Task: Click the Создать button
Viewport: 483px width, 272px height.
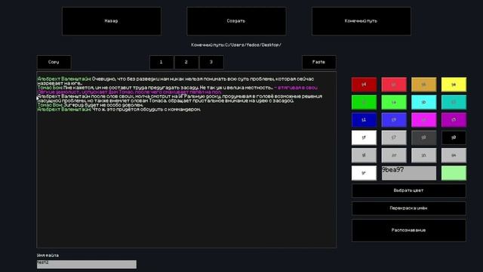Action: click(236, 21)
